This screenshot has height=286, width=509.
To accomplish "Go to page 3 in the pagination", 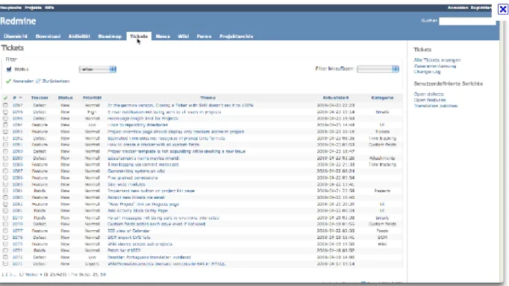I will [x=10, y=275].
